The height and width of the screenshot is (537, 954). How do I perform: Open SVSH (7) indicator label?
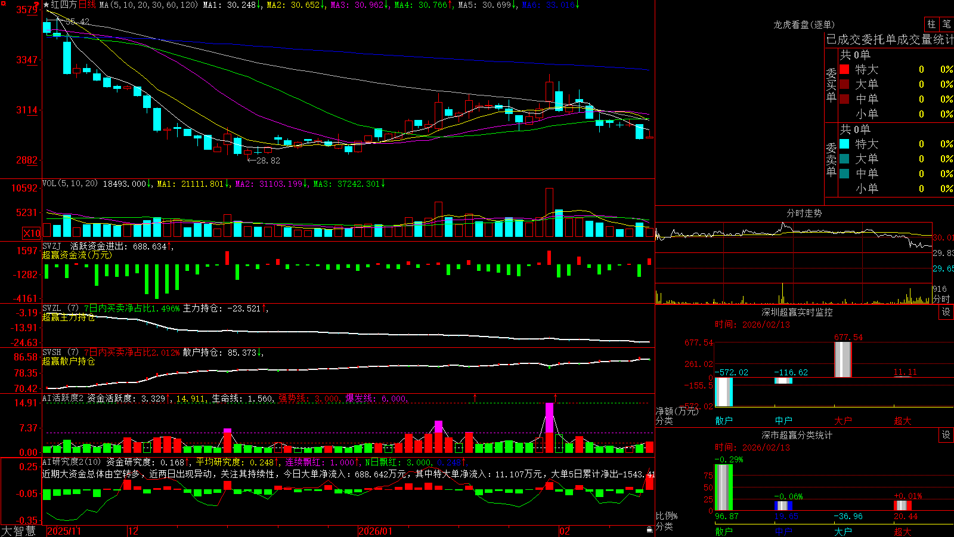[60, 353]
